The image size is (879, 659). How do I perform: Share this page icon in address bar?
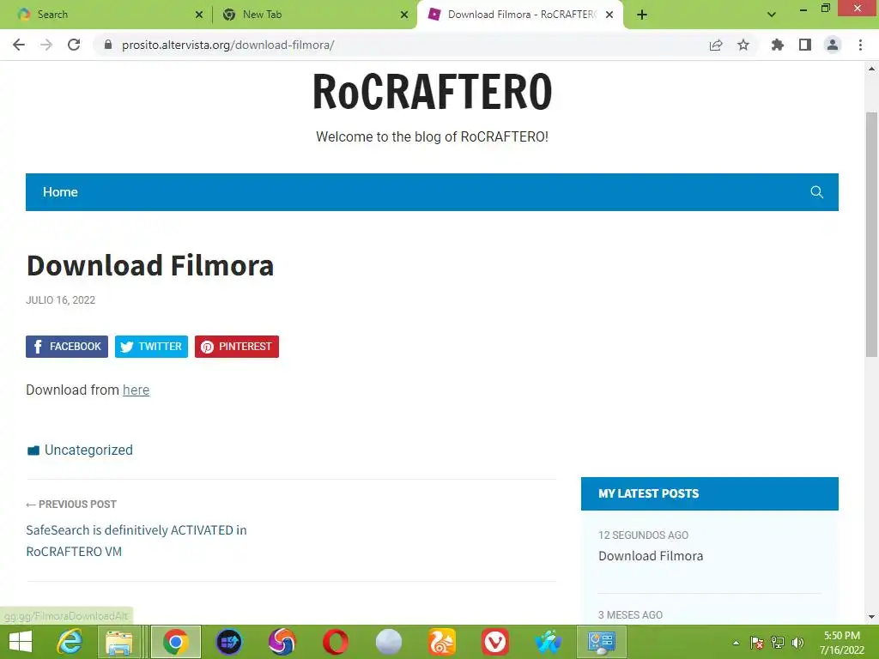click(x=716, y=45)
